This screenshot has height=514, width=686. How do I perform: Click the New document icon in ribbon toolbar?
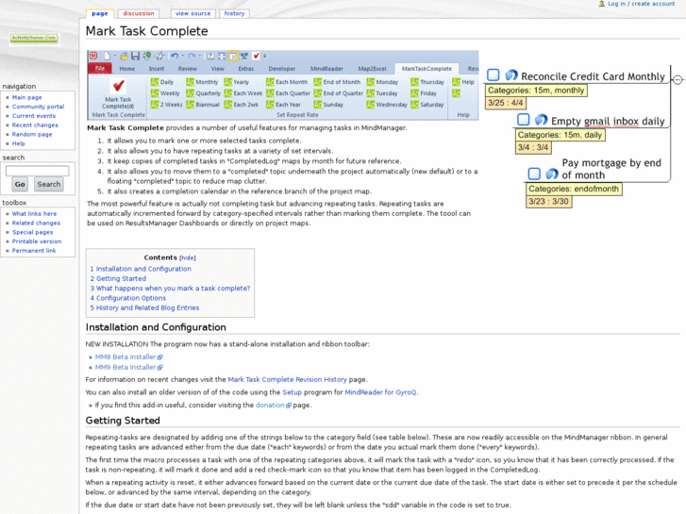(x=107, y=56)
